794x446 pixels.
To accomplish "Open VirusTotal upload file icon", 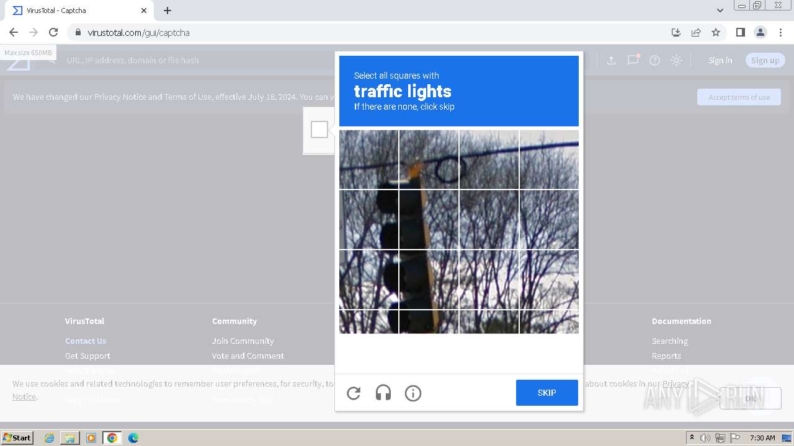I will 611,60.
